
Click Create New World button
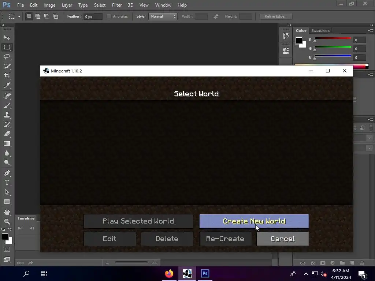coord(254,221)
